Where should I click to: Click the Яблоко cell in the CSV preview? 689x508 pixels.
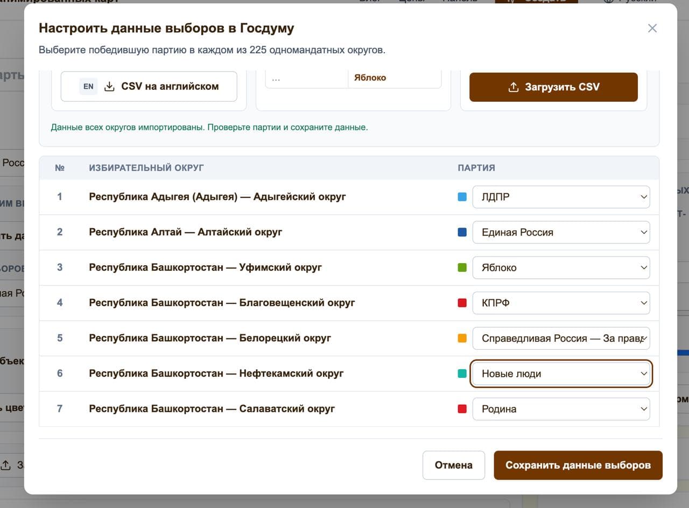coord(394,77)
